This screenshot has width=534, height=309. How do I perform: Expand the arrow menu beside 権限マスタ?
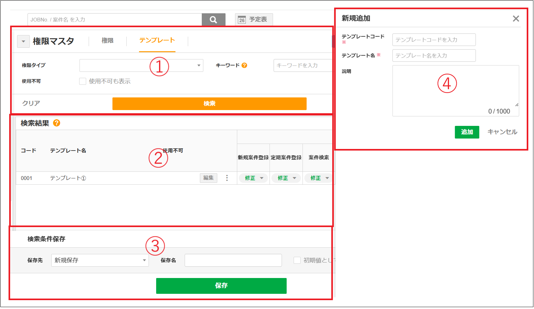tap(23, 41)
